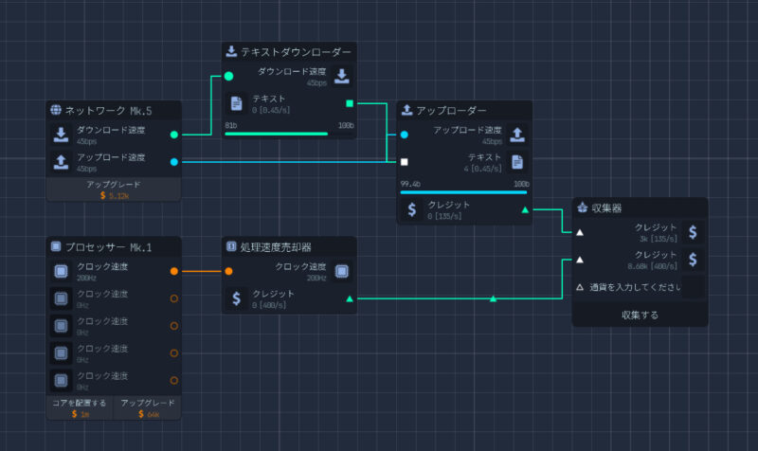Click the テキスト document icon in テキストダウンローダー
The image size is (758, 451).
click(x=237, y=103)
